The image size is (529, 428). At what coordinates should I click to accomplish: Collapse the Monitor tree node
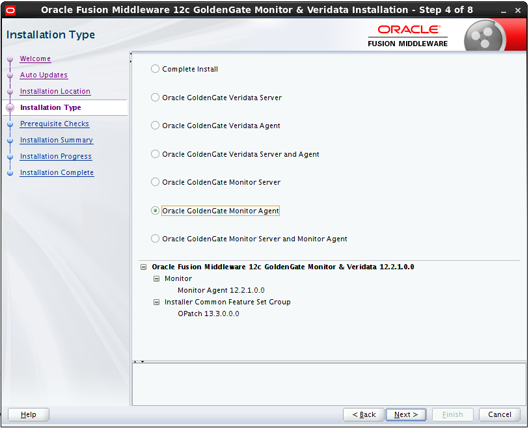[x=157, y=279]
